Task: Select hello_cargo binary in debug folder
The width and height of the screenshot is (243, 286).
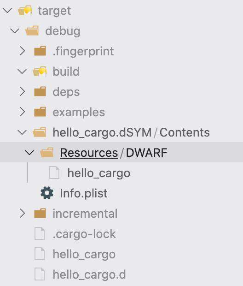Action: (x=84, y=254)
